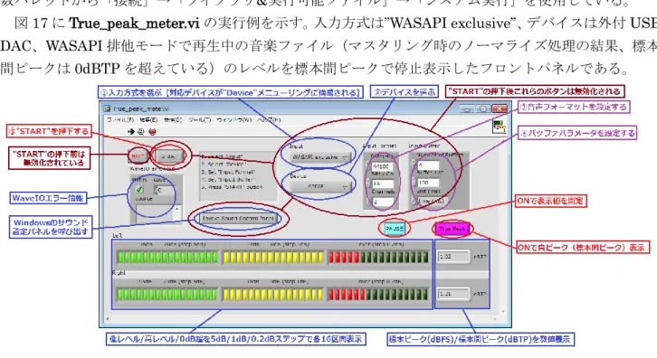Open the Input dropdown showing WASAPI exclusive
The width and height of the screenshot is (657, 358).
320,157
